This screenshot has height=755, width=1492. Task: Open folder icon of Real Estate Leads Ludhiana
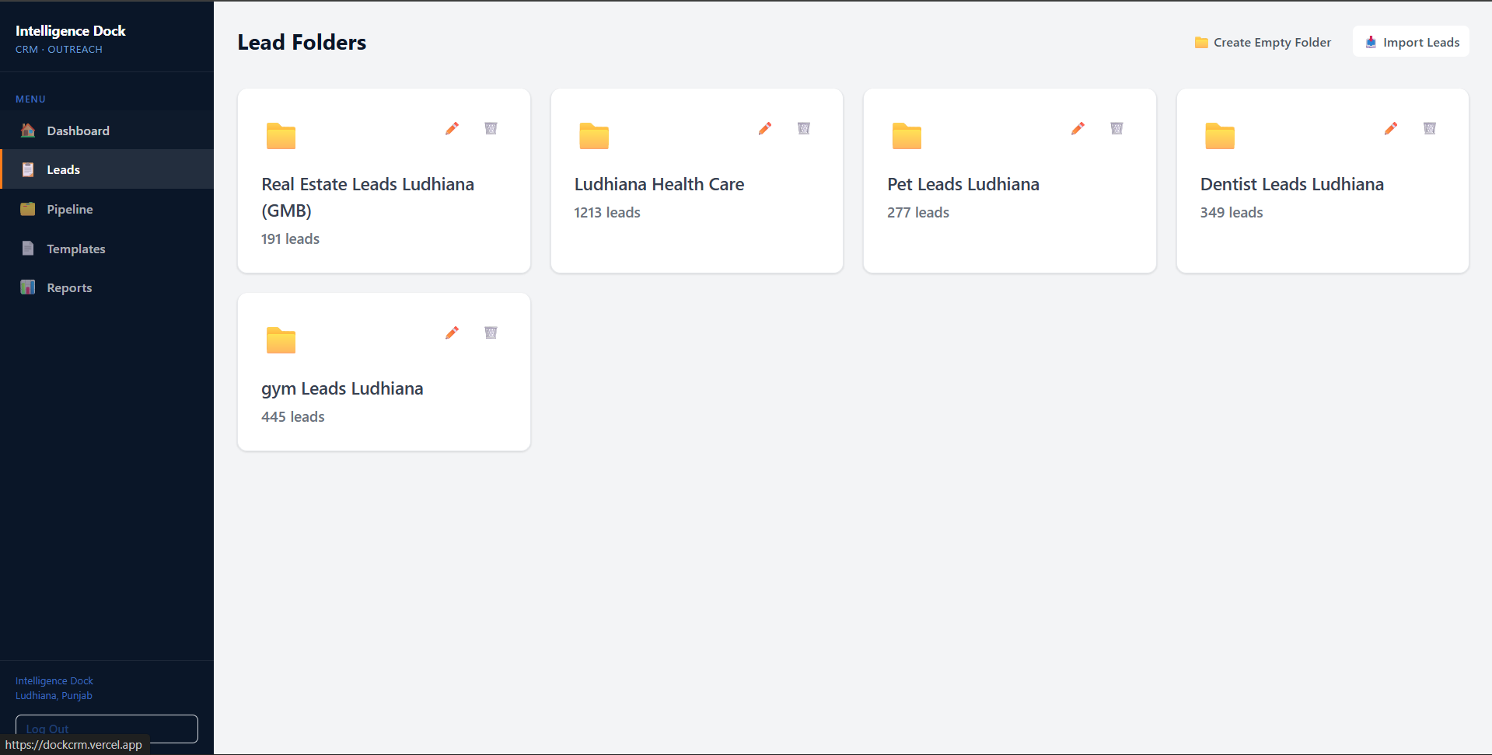click(x=281, y=136)
